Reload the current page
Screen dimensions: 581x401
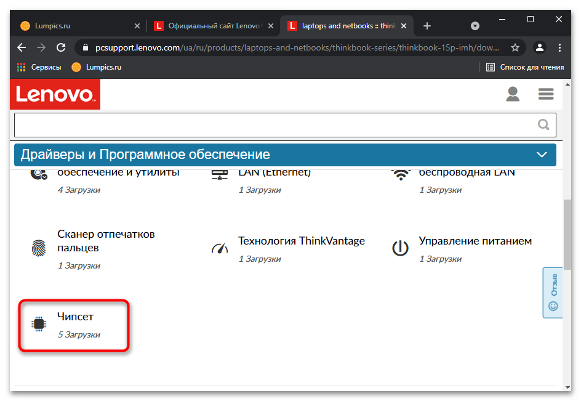[x=61, y=47]
